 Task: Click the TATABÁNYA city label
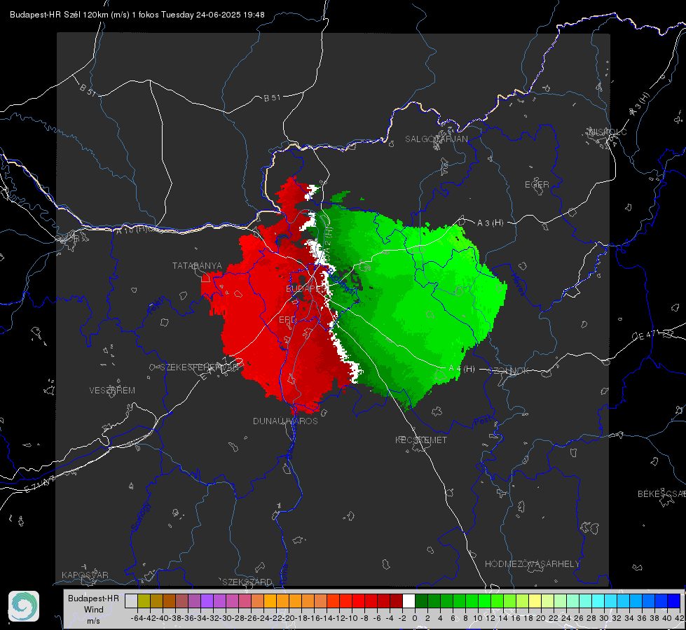click(197, 266)
